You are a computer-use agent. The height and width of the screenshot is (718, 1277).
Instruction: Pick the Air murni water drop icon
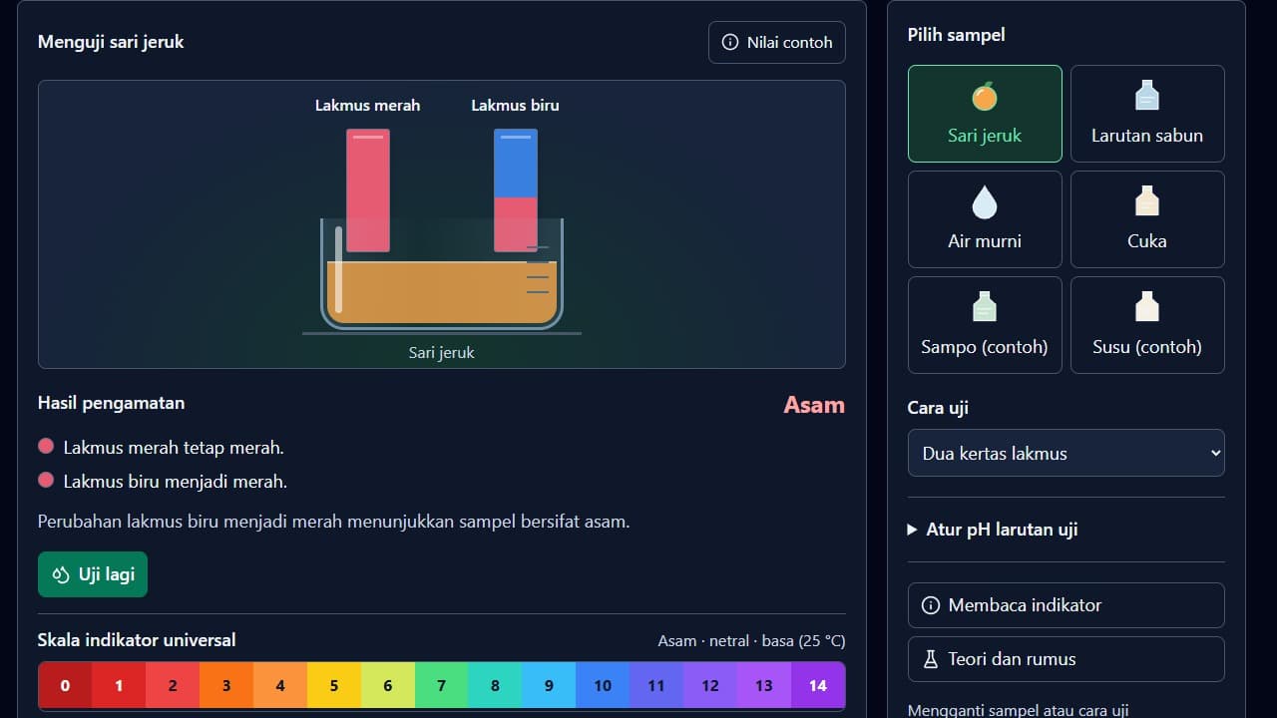[x=985, y=201]
